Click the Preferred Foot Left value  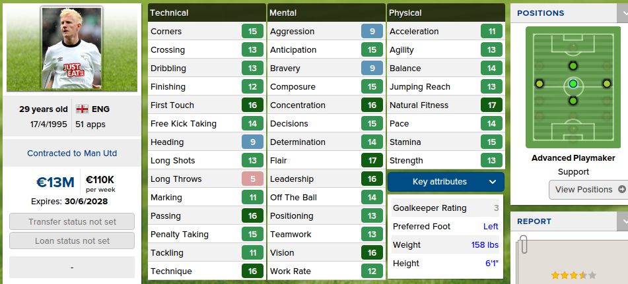[x=491, y=227]
